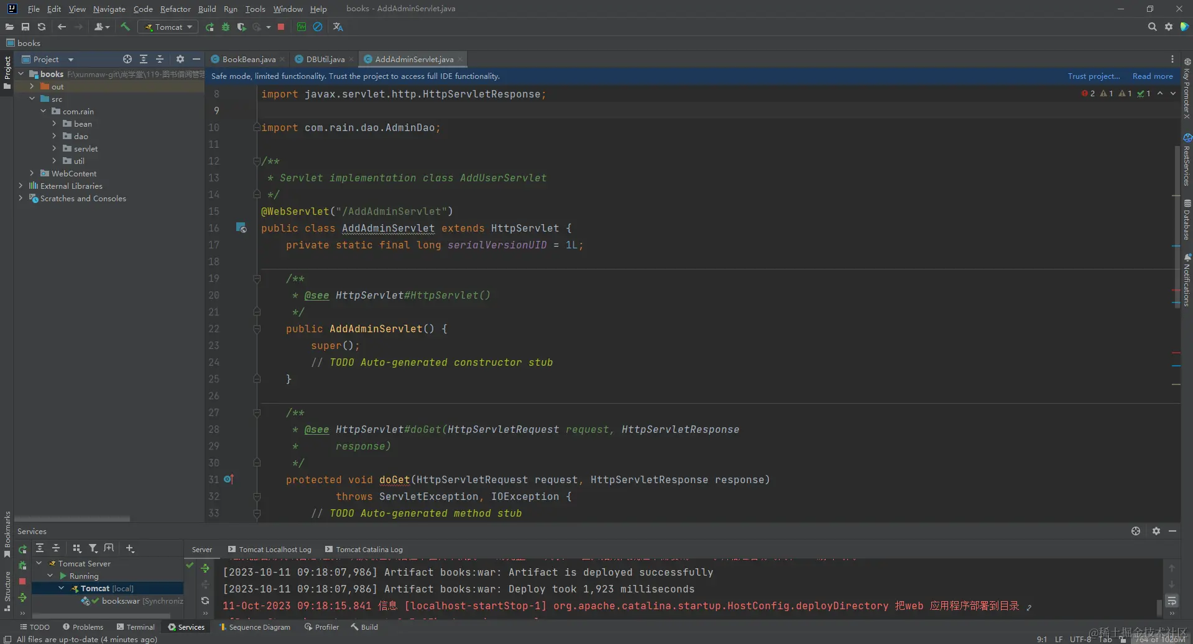
Task: Expand the WebContent folder in the project tree
Action: pyautogui.click(x=32, y=173)
